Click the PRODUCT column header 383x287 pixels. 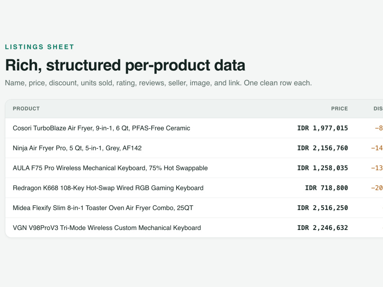tap(26, 109)
